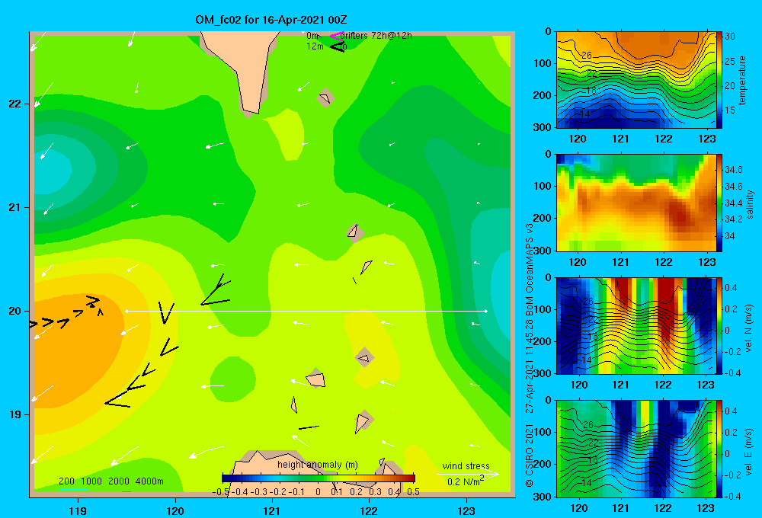
Task: Click latitude label 19 on main map
Action: (x=14, y=414)
